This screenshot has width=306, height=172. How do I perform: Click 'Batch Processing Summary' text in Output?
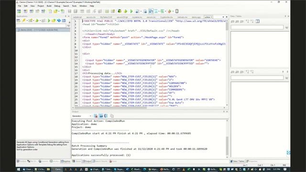(x=89, y=146)
